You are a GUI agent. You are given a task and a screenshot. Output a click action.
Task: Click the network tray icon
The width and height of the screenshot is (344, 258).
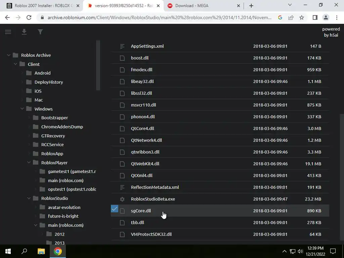[293, 251]
